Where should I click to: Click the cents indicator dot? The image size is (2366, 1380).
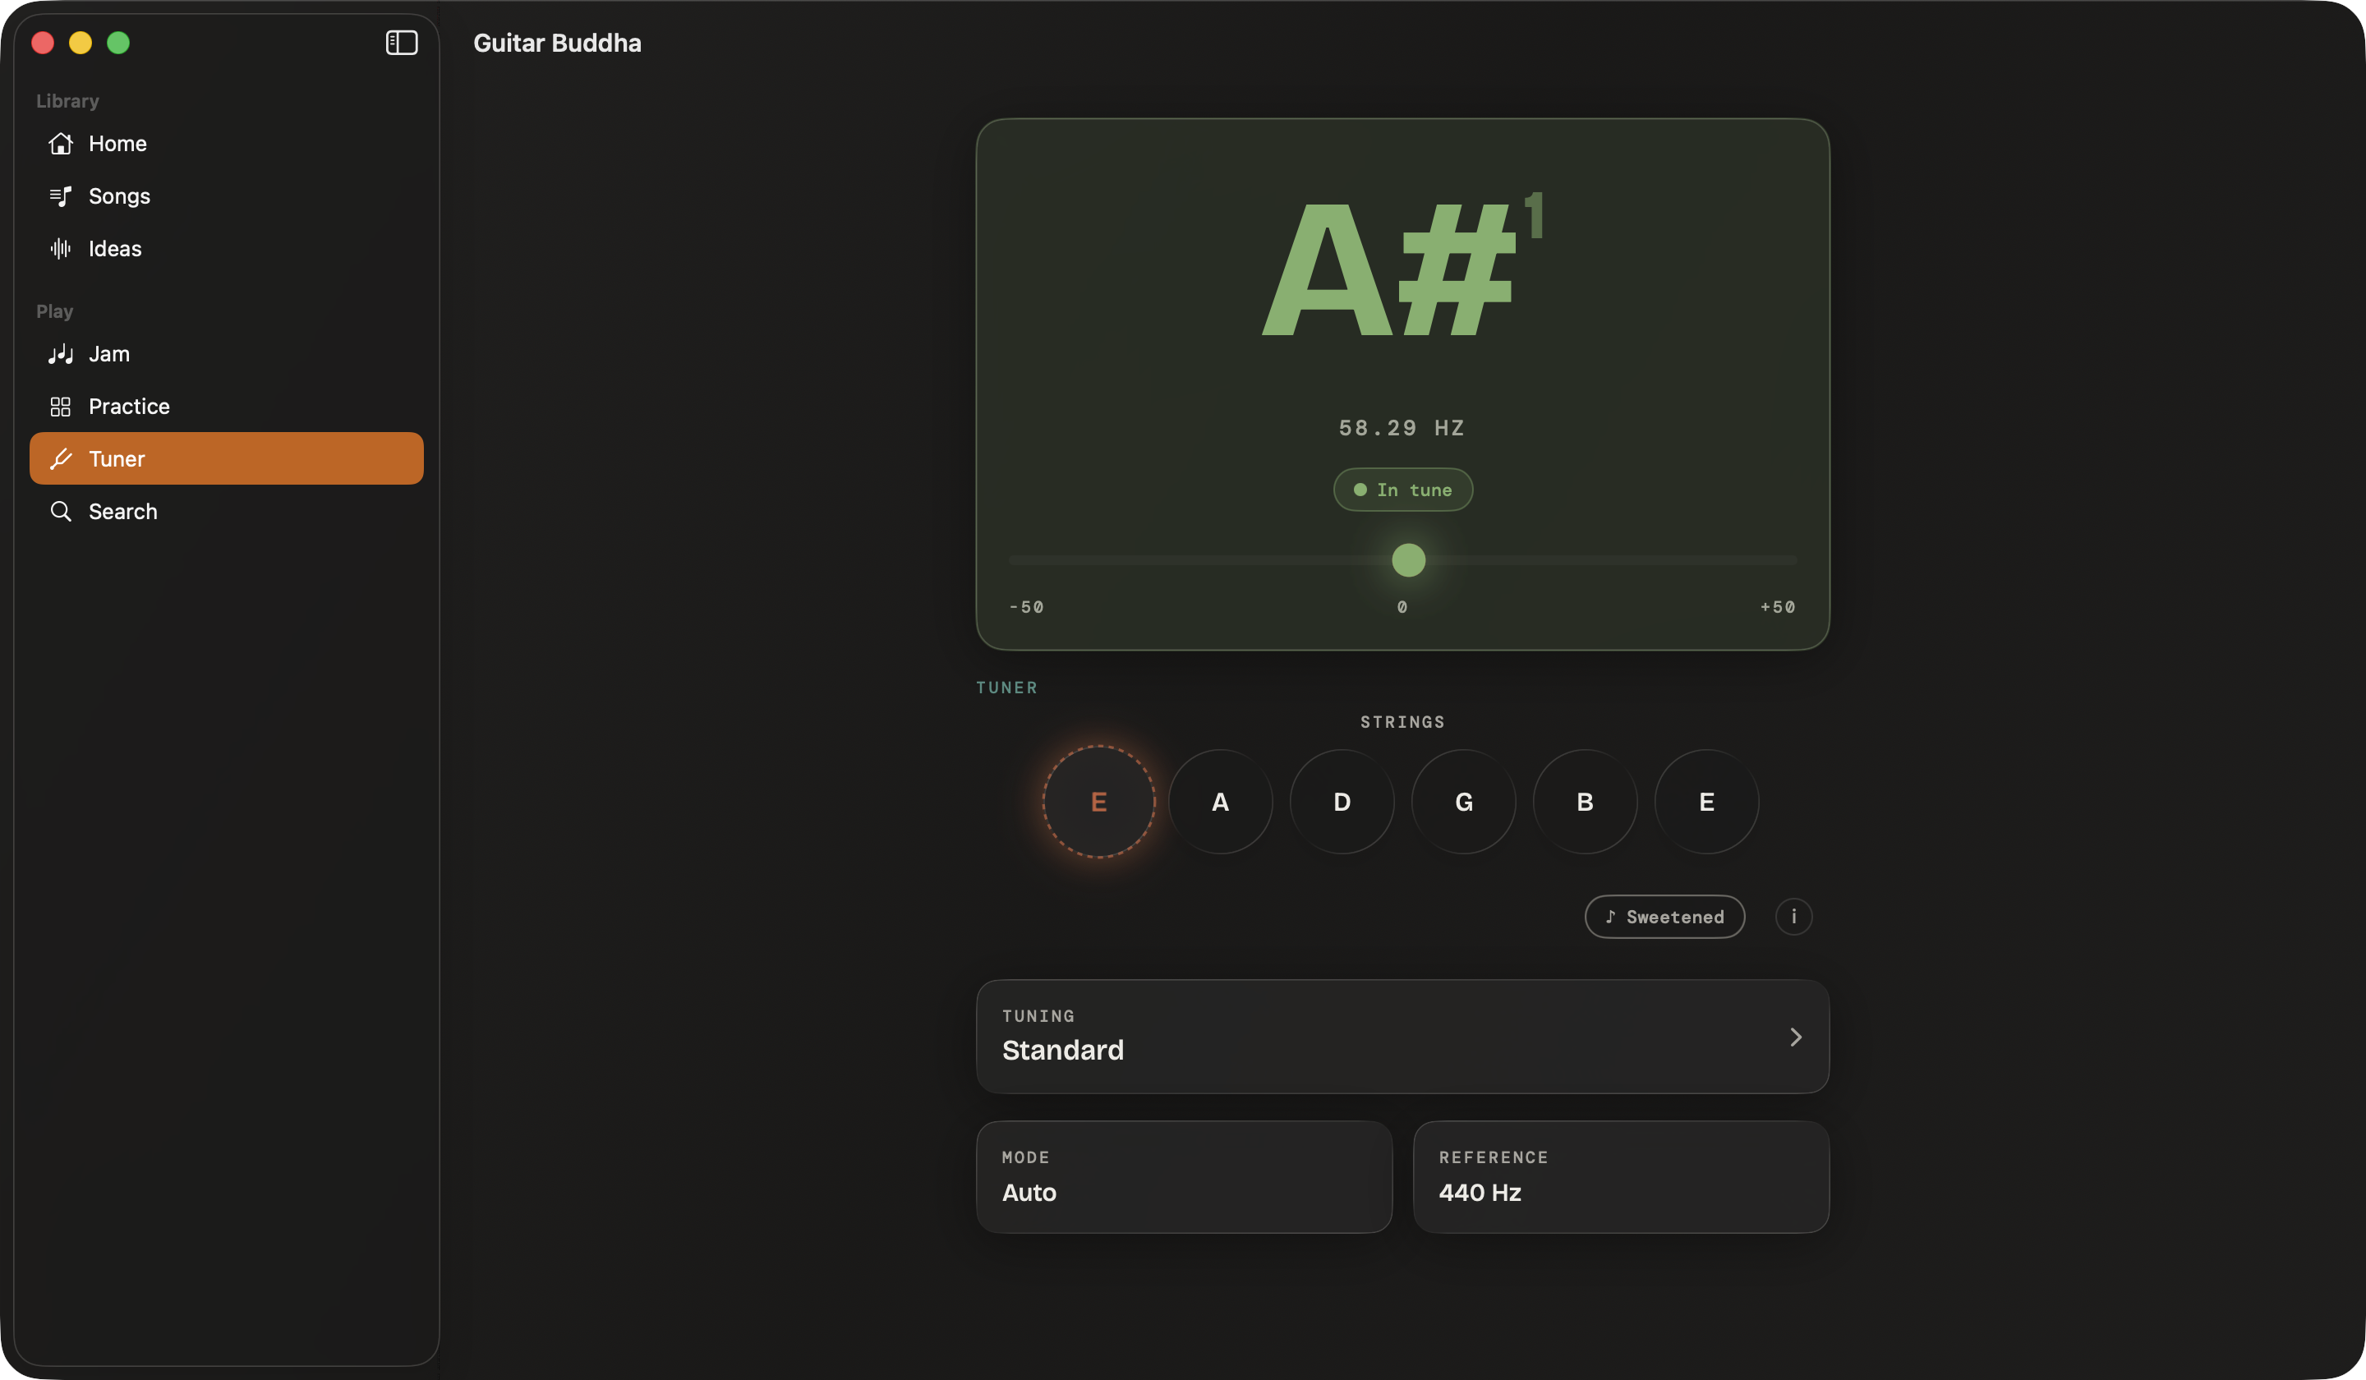[x=1408, y=559]
